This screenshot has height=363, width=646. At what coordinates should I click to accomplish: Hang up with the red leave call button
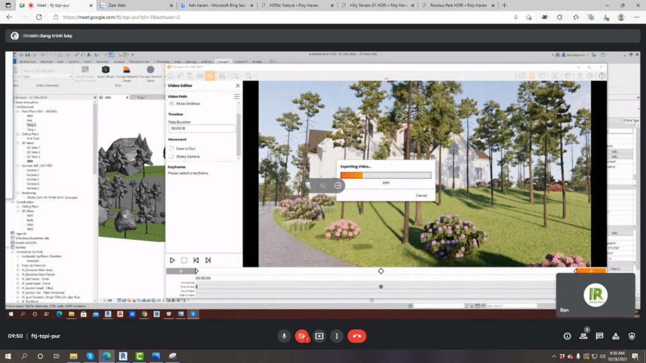click(x=356, y=336)
